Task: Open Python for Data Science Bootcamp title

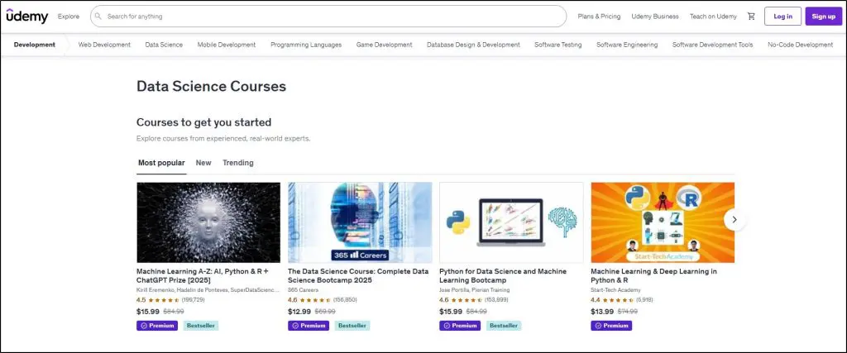Action: (x=503, y=276)
